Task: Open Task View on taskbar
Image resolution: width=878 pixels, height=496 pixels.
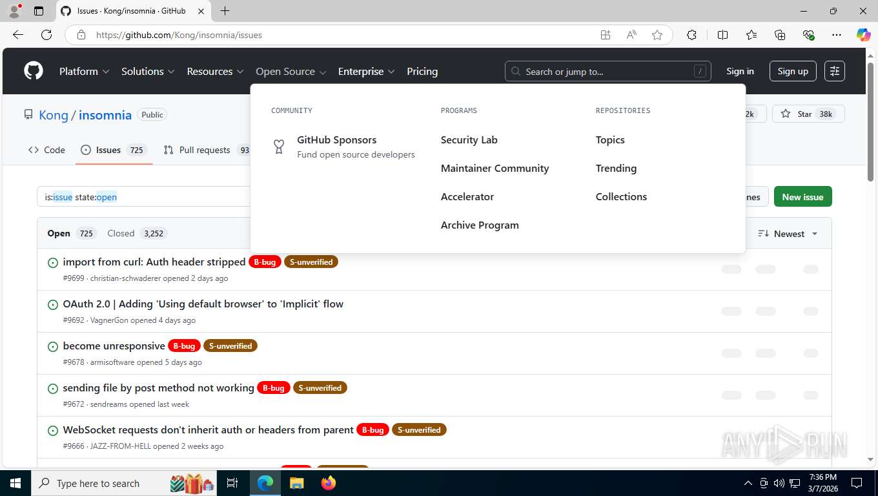Action: click(x=233, y=483)
